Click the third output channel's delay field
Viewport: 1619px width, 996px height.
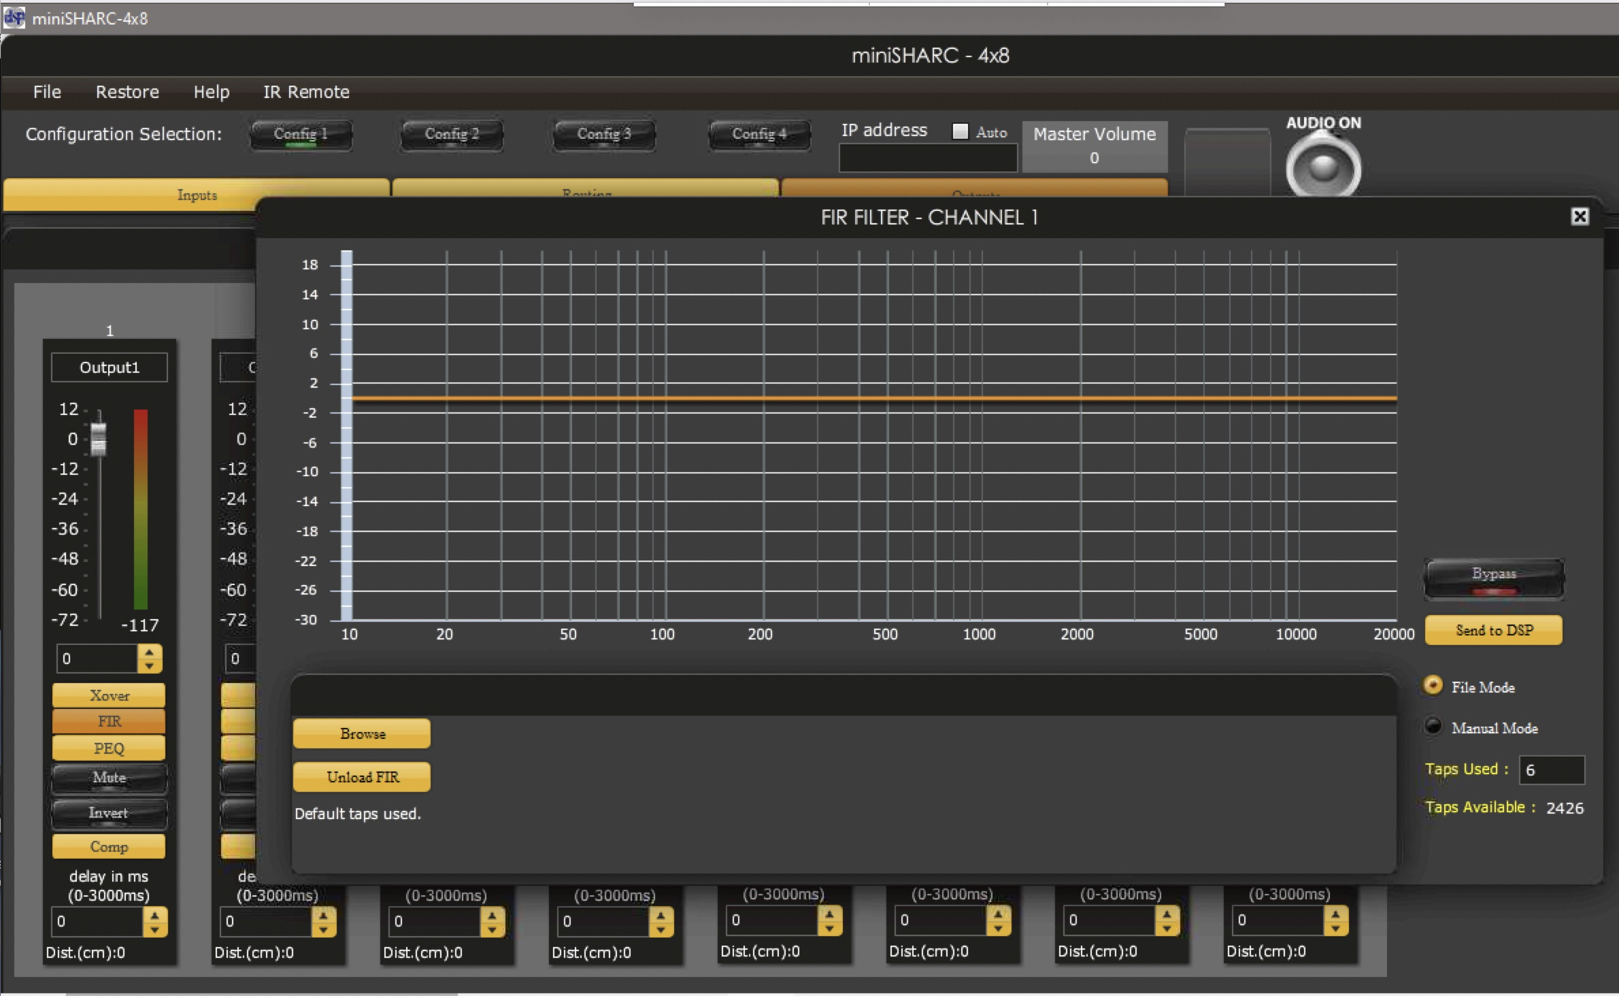[435, 922]
